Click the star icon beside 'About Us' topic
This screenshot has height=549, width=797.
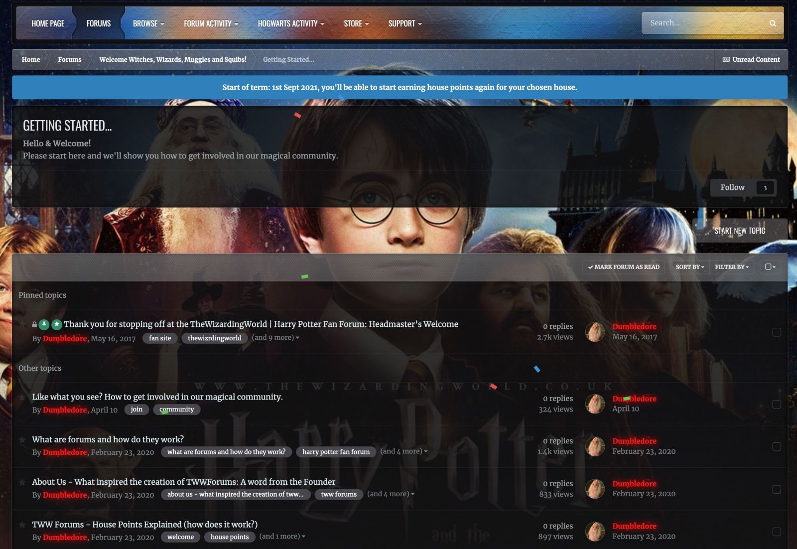22,482
